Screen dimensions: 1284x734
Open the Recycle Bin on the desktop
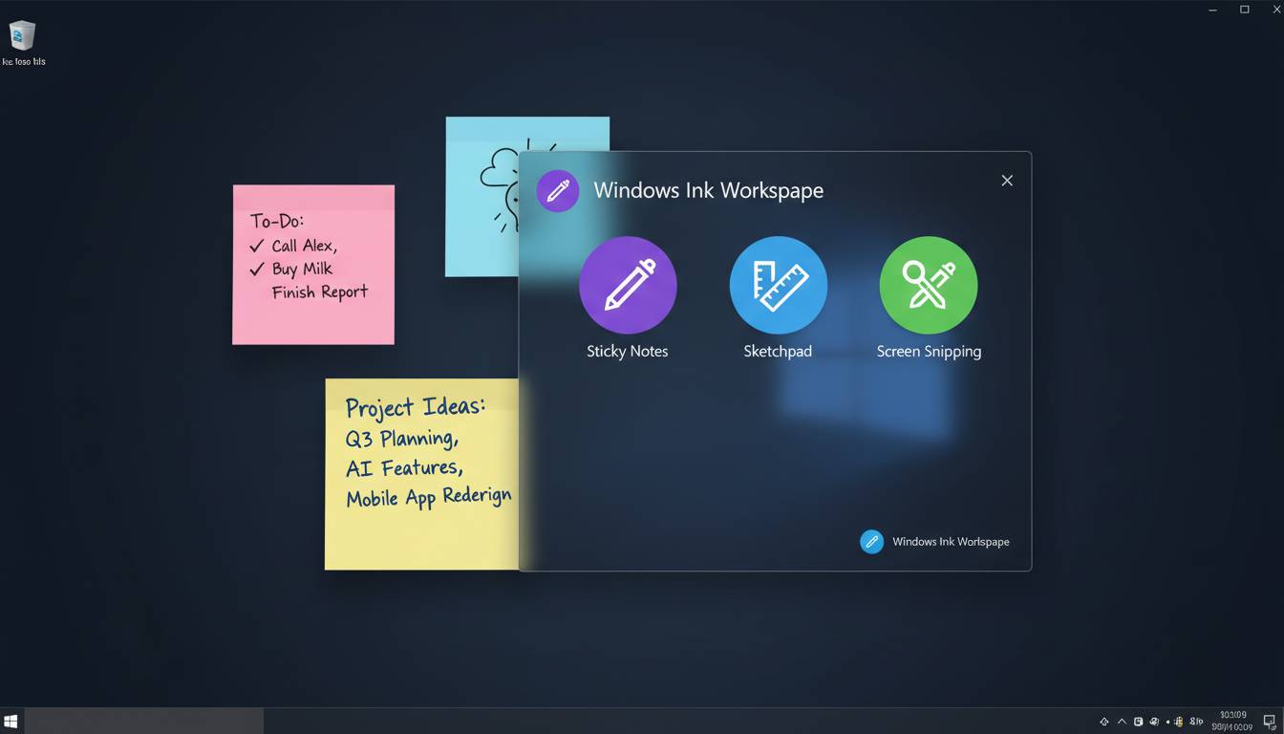(x=22, y=37)
